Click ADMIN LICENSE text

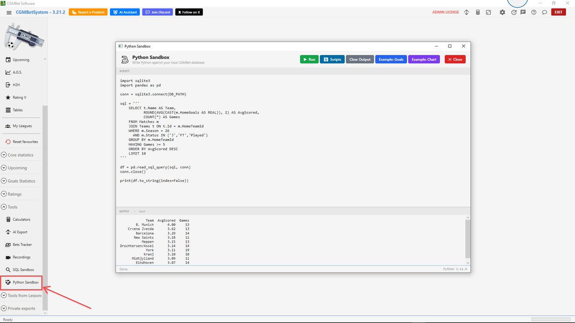pyautogui.click(x=446, y=12)
